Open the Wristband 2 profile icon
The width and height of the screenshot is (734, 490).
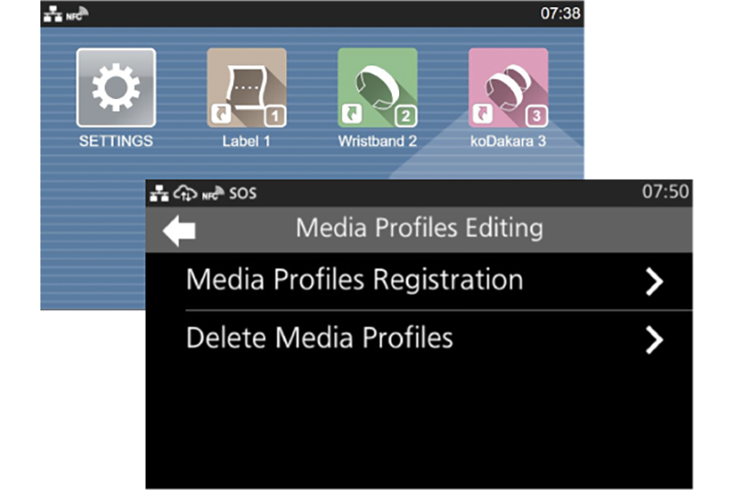click(377, 88)
